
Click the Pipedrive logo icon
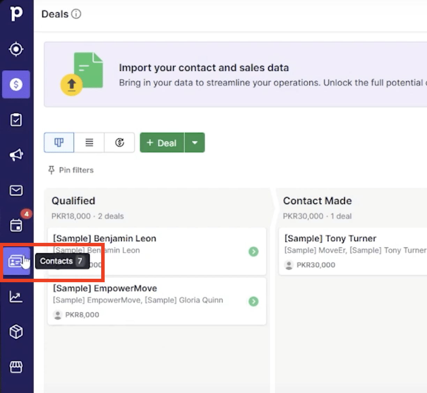[x=16, y=14]
